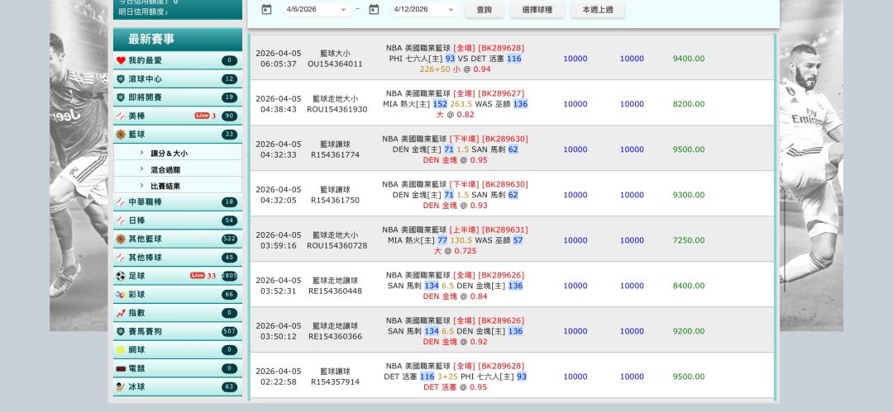The image size is (893, 412).
Task: Click the 查詢 query button
Action: 484,10
